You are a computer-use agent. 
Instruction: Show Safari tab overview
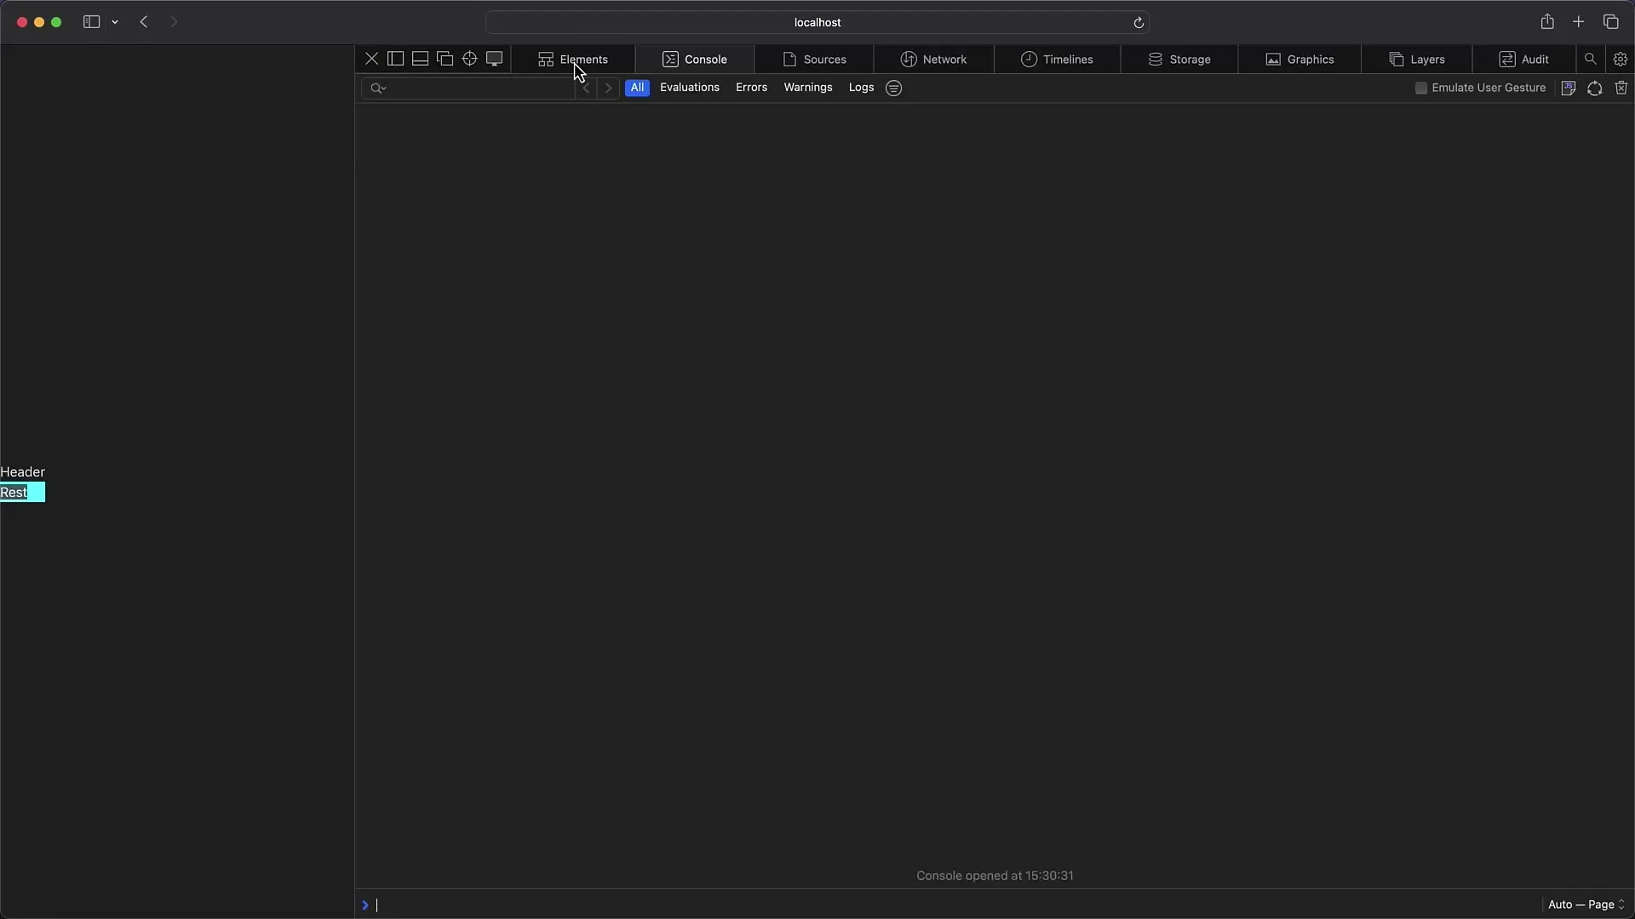pos(1611,22)
